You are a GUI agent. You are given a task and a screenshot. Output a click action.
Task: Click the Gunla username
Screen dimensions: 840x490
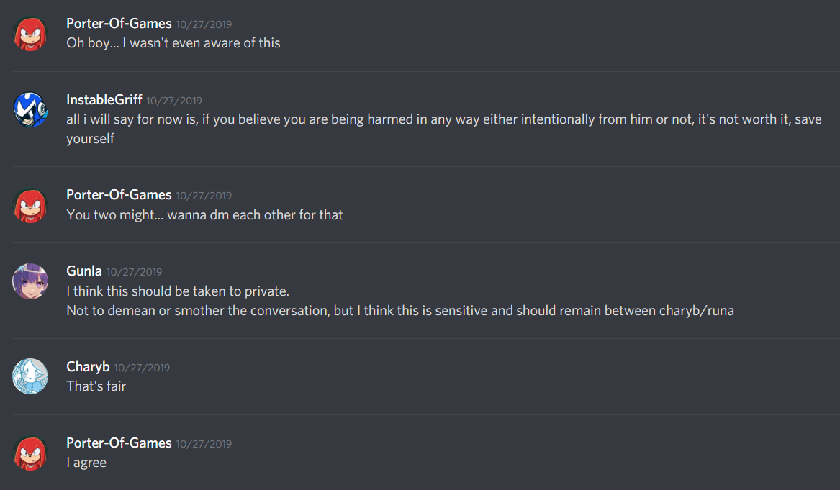click(x=83, y=271)
